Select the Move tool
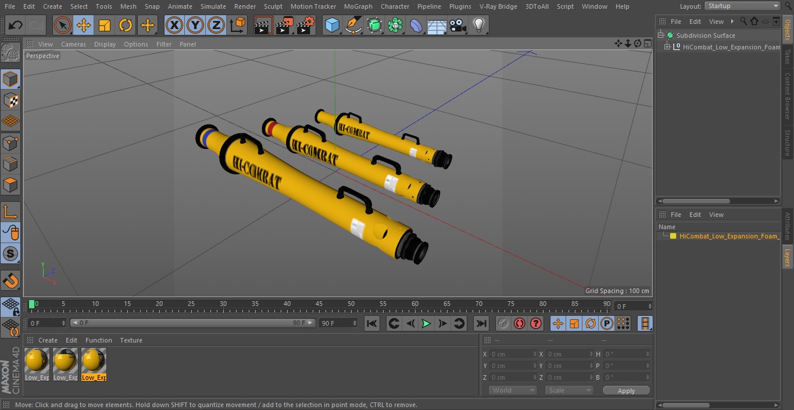This screenshot has width=794, height=410. [84, 26]
